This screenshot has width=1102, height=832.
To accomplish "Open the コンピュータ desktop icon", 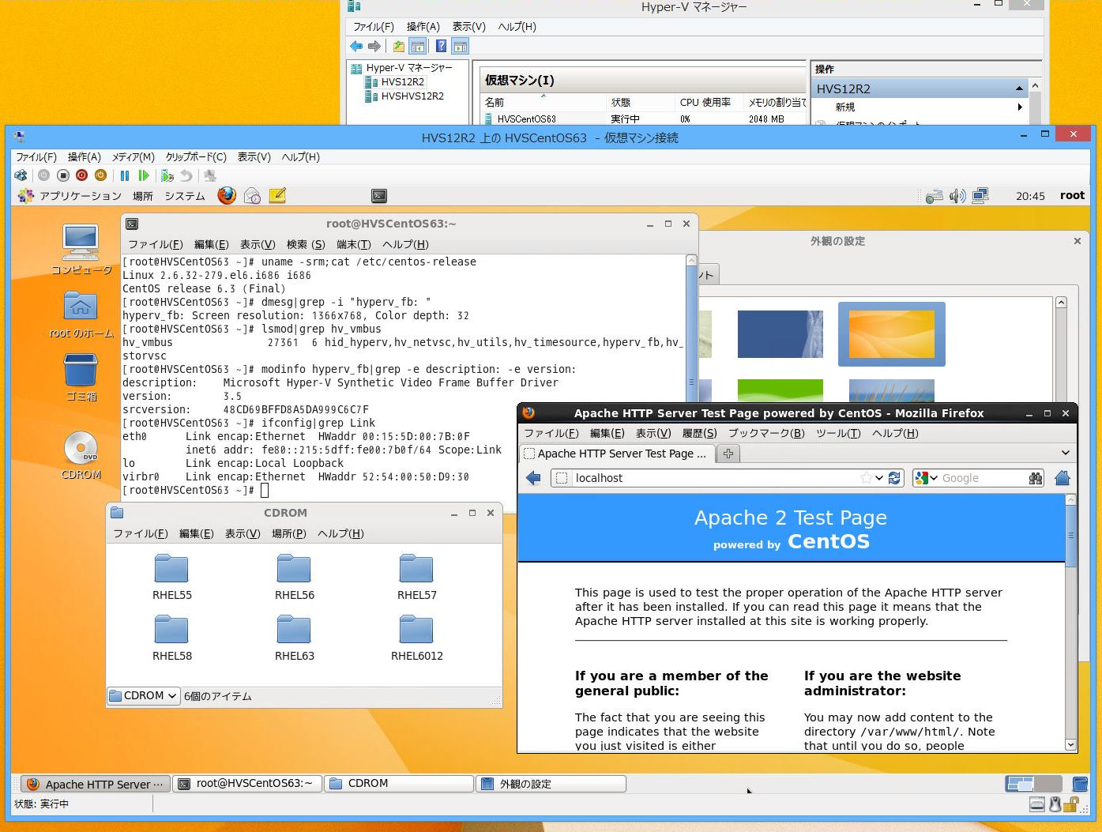I will coord(81,250).
